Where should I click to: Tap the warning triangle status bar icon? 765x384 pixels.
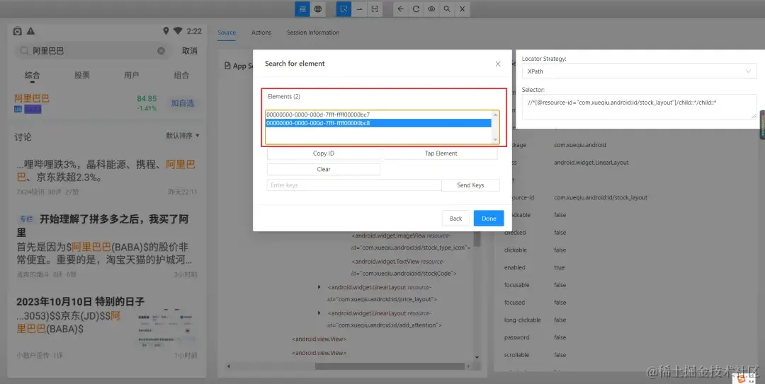click(30, 31)
